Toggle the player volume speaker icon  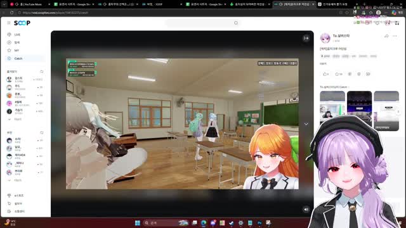pos(306,210)
